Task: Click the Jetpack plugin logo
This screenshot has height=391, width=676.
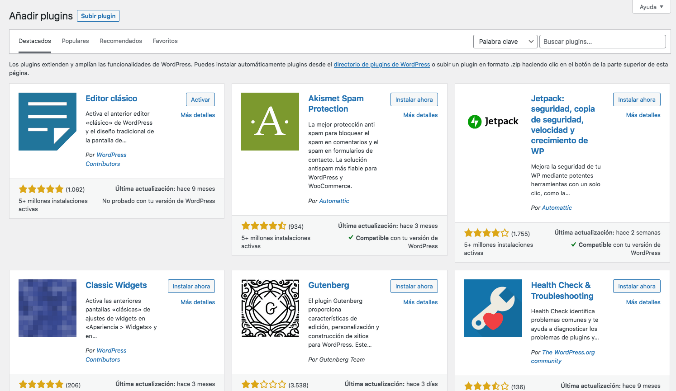Action: (493, 121)
